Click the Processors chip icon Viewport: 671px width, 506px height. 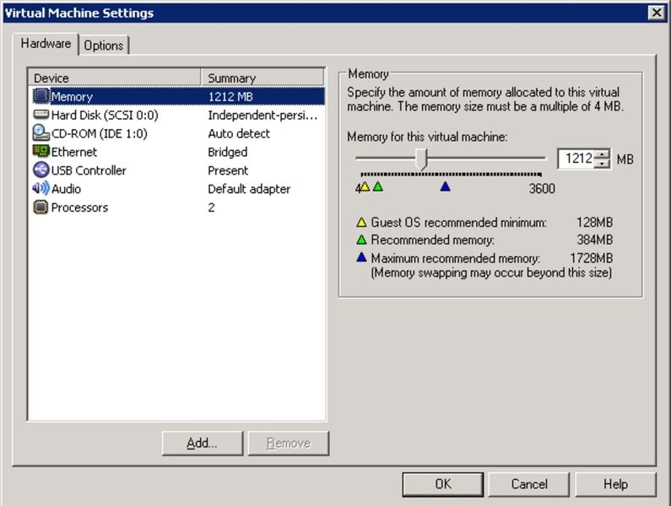(41, 207)
